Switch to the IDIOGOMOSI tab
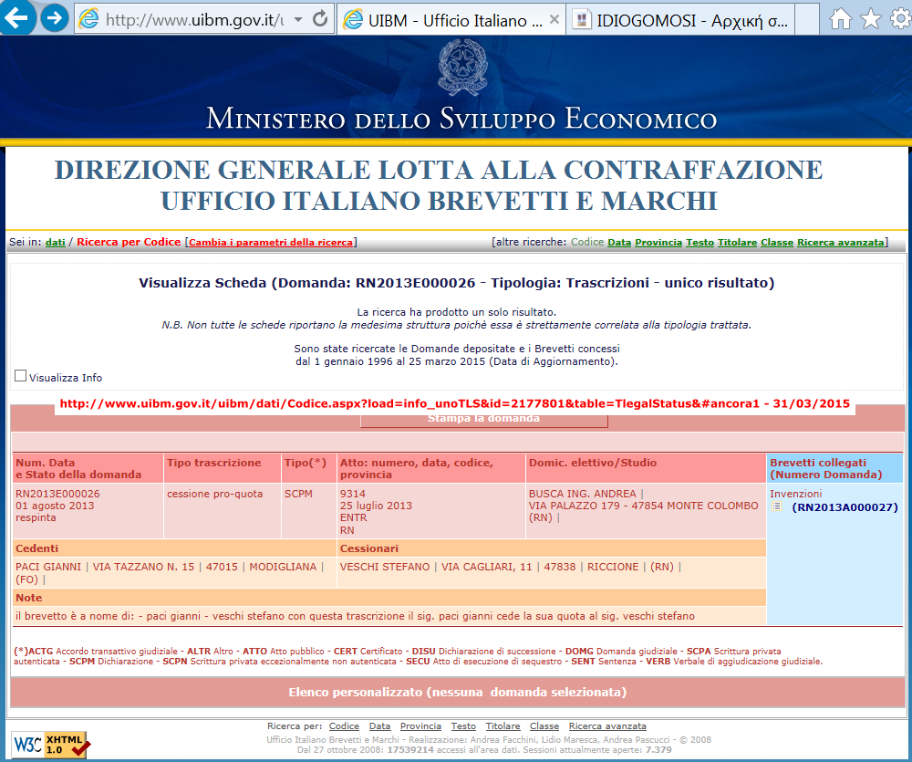This screenshot has width=912, height=762. tap(680, 20)
